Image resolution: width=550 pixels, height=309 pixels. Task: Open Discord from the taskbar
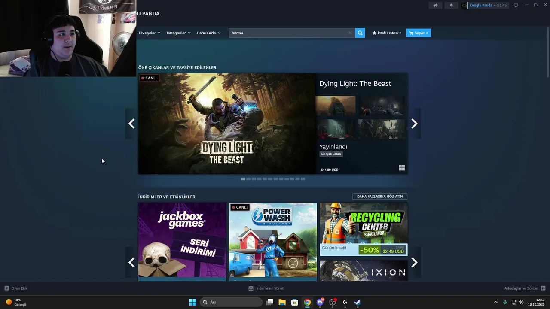tap(320, 302)
